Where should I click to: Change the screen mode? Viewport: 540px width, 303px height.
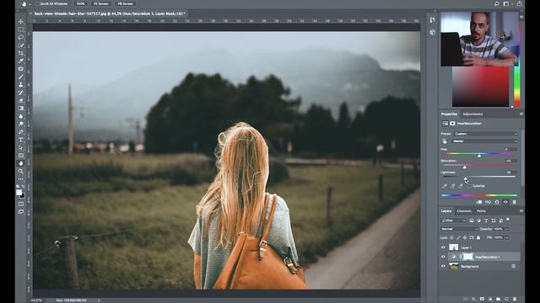pyautogui.click(x=21, y=212)
